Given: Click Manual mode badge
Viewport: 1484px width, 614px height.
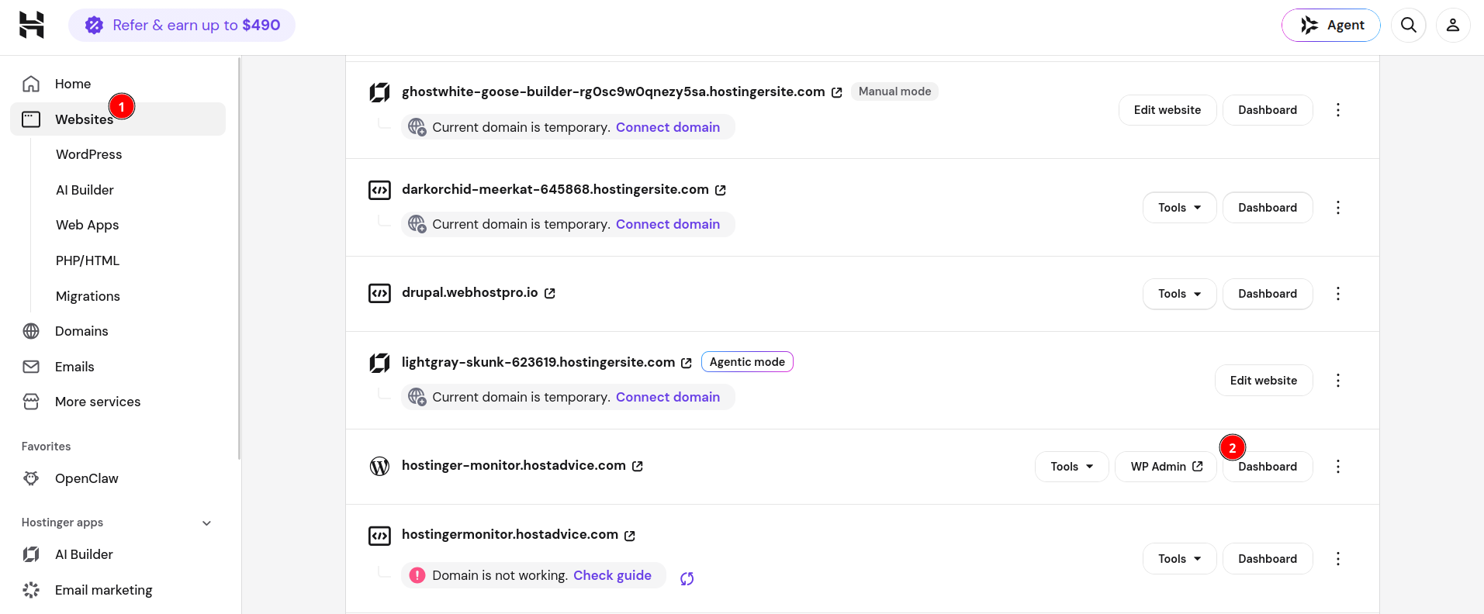Looking at the screenshot, I should coord(894,91).
